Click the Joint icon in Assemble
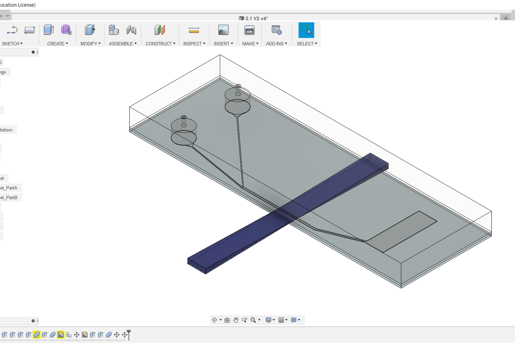 (x=131, y=30)
